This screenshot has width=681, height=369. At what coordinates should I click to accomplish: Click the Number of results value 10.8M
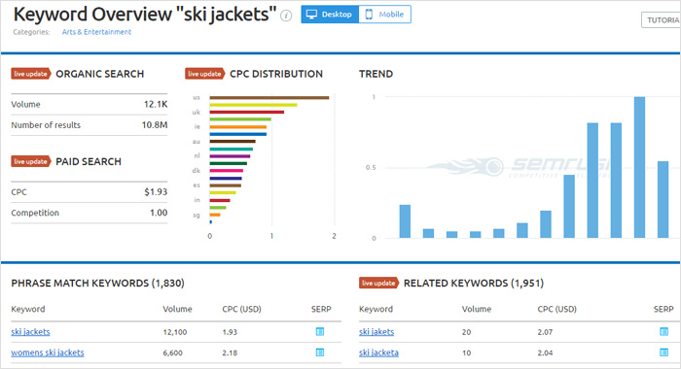coord(155,125)
